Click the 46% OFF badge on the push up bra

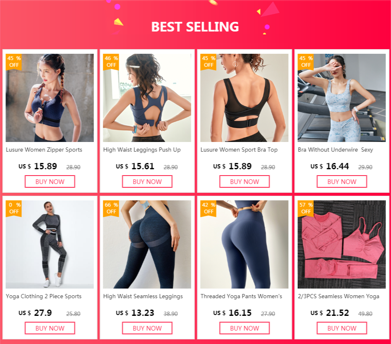click(x=111, y=62)
